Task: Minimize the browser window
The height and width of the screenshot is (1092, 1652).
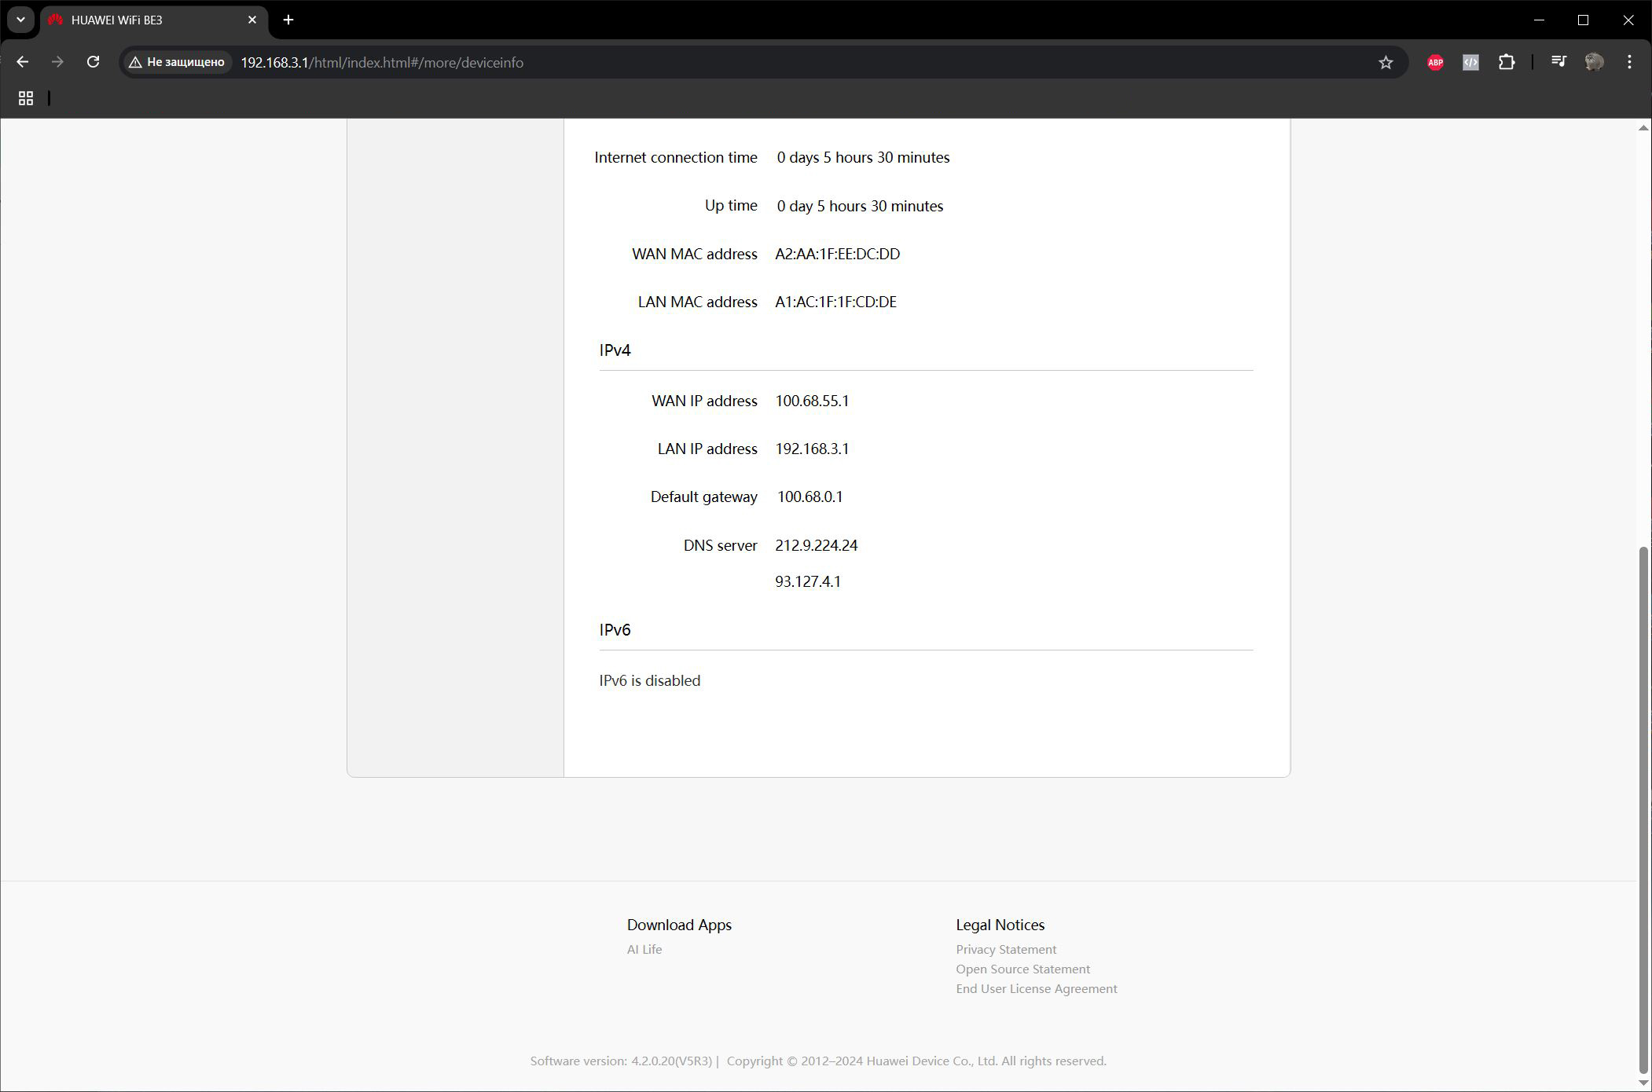Action: pyautogui.click(x=1539, y=20)
